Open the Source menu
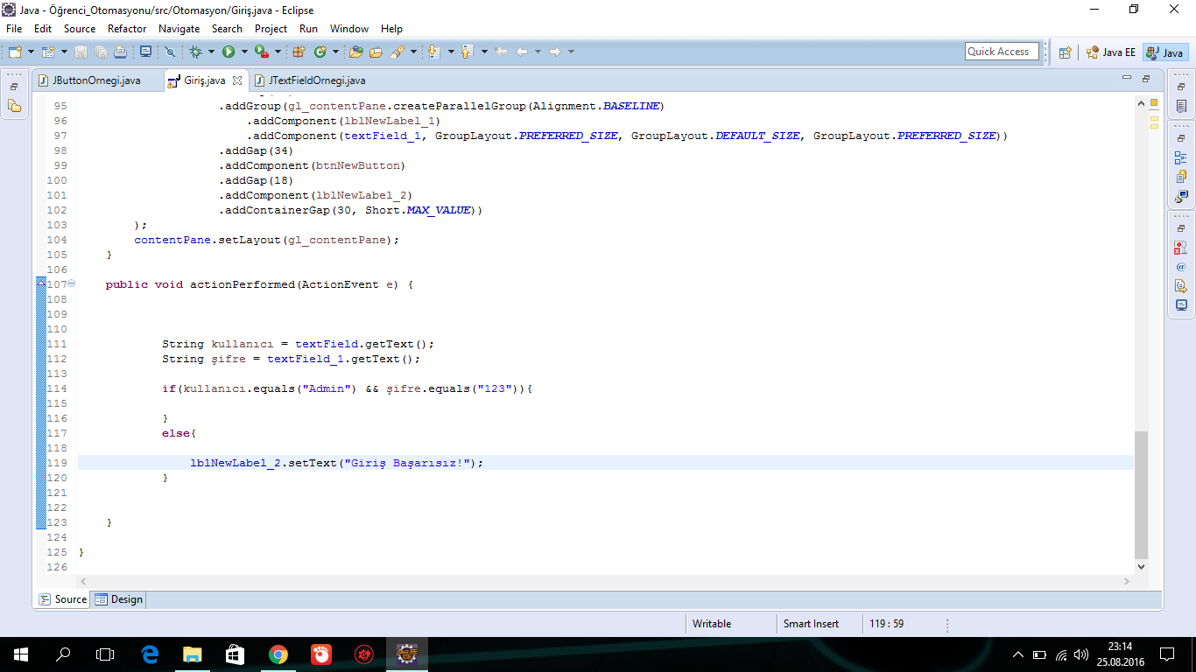1196x672 pixels. tap(80, 29)
